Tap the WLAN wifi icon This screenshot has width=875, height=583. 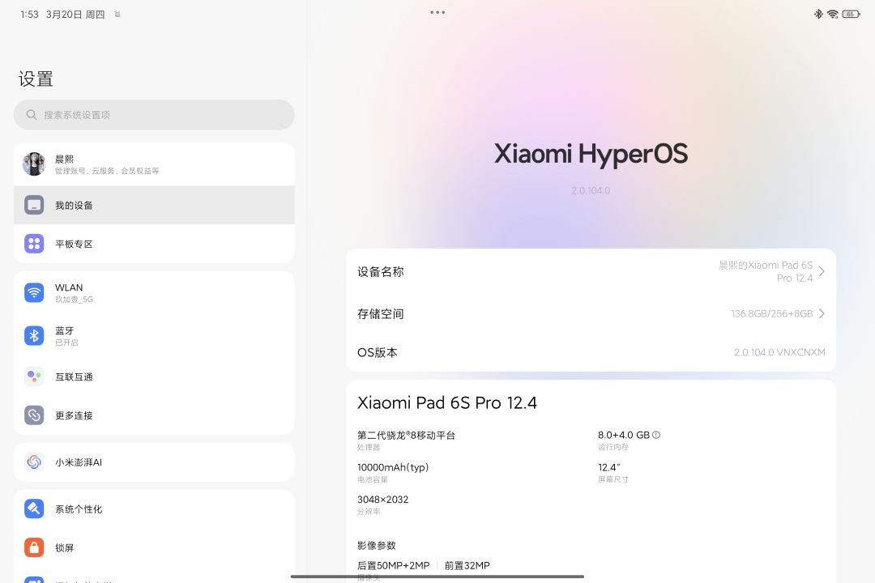34,293
